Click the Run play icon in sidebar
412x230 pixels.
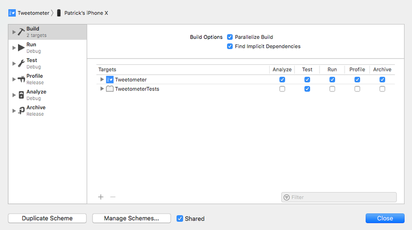pos(21,47)
